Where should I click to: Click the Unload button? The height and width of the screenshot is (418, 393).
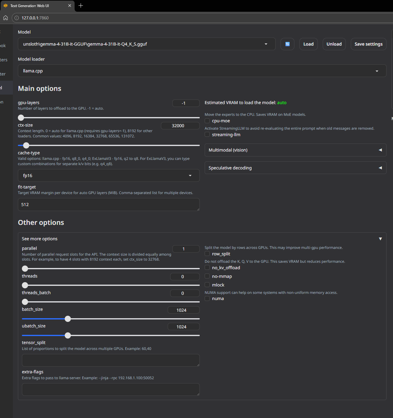[x=334, y=44]
